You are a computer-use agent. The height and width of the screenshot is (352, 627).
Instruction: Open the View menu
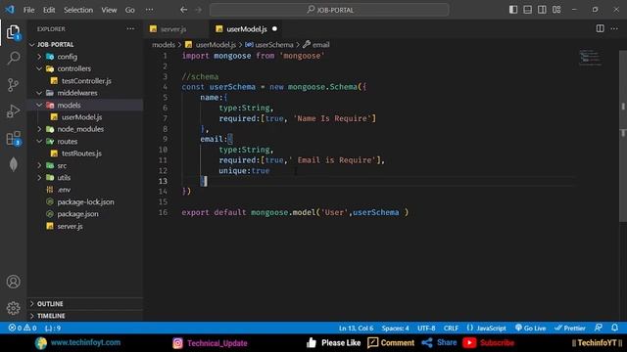(109, 10)
